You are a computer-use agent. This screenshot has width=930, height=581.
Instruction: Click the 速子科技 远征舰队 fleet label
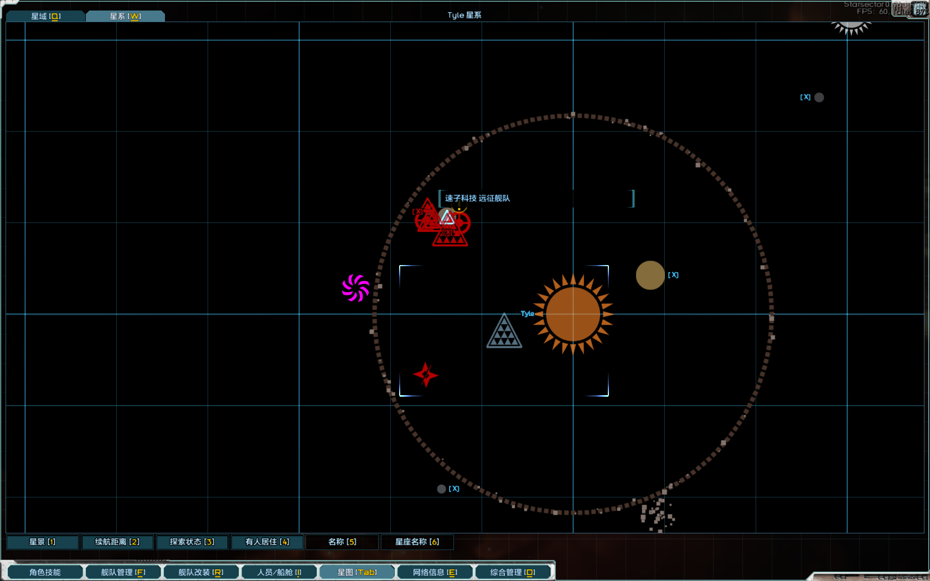point(477,198)
